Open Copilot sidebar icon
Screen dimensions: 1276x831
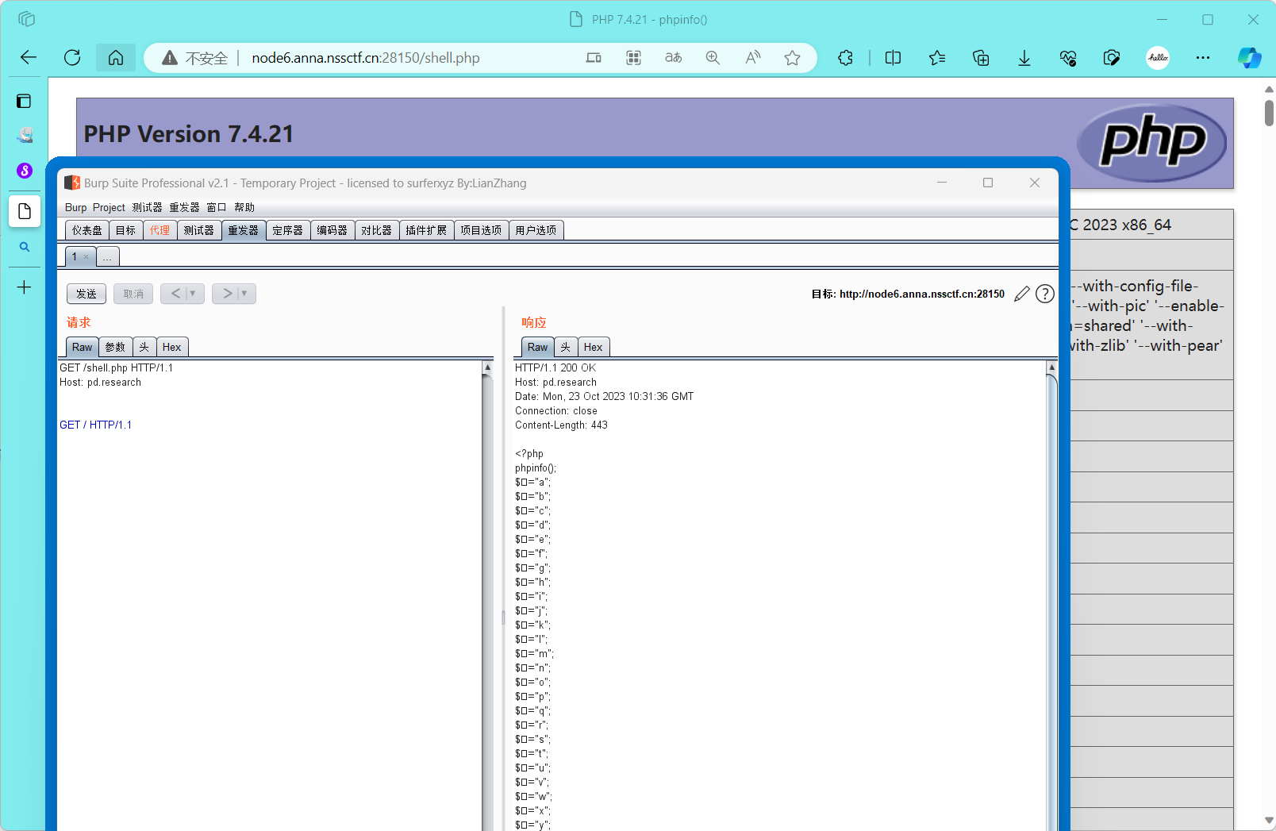pos(1249,57)
